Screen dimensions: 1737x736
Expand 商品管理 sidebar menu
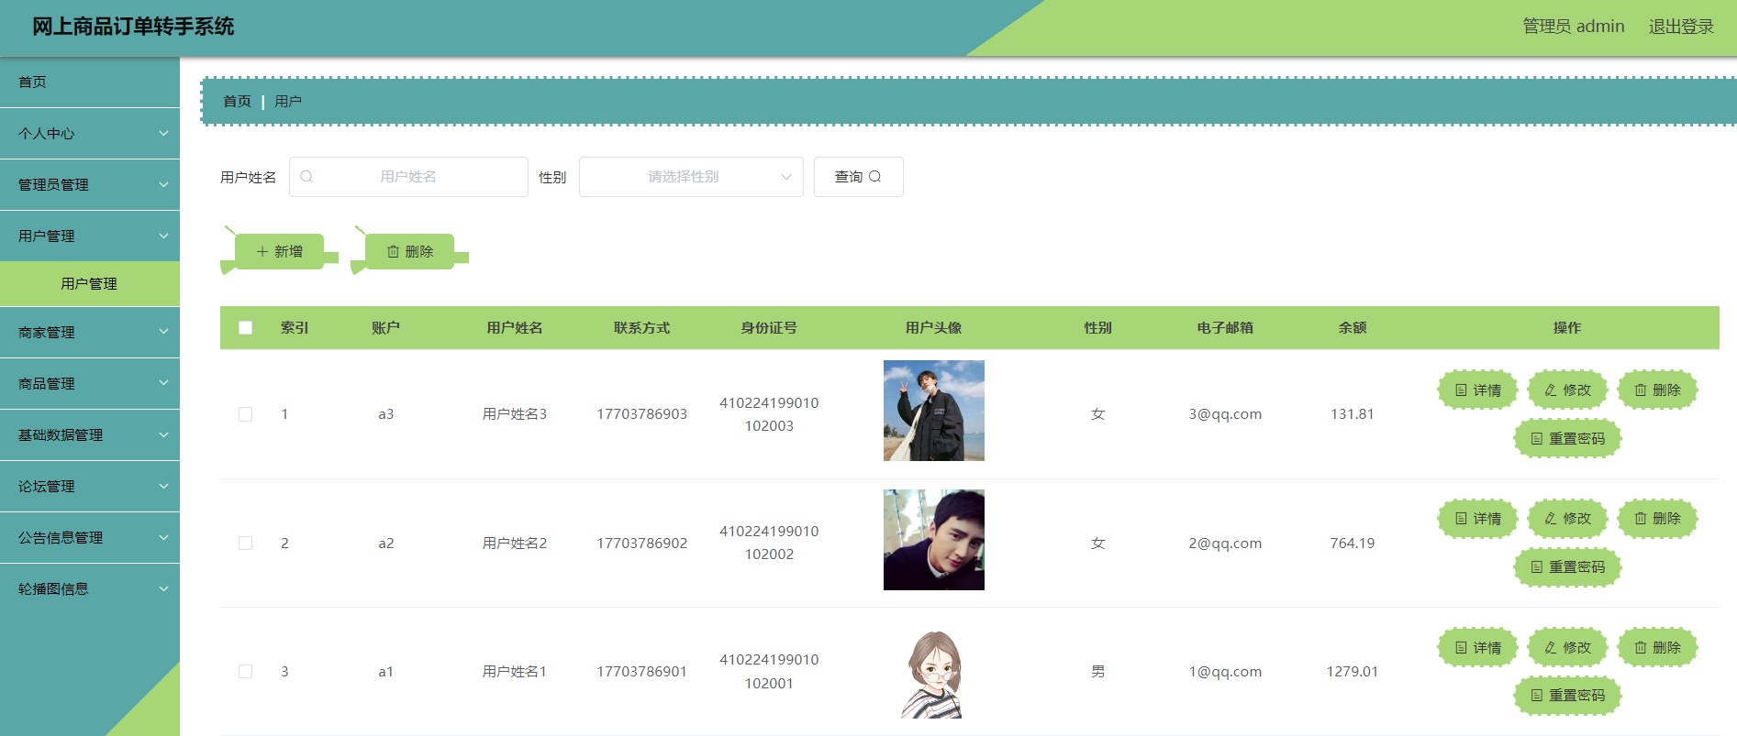[90, 384]
